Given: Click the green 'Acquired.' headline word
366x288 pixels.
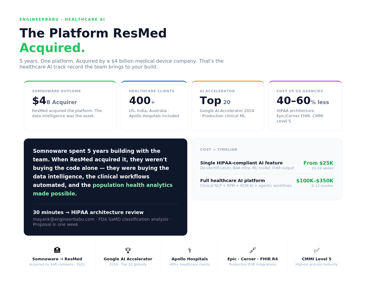Looking at the screenshot, I should (52, 48).
